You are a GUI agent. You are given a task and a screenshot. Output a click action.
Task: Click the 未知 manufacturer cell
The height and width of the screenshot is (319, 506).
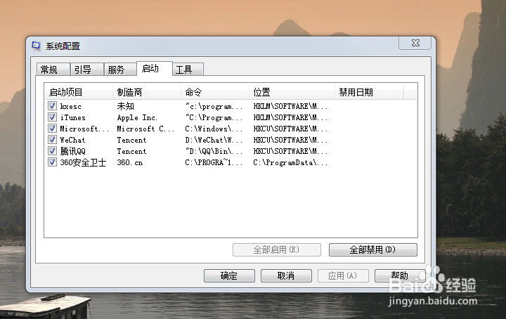(x=125, y=106)
